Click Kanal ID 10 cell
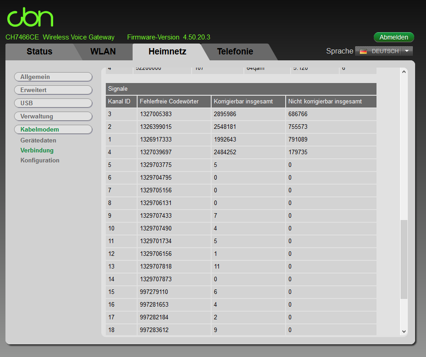The width and height of the screenshot is (426, 357). click(x=121, y=229)
